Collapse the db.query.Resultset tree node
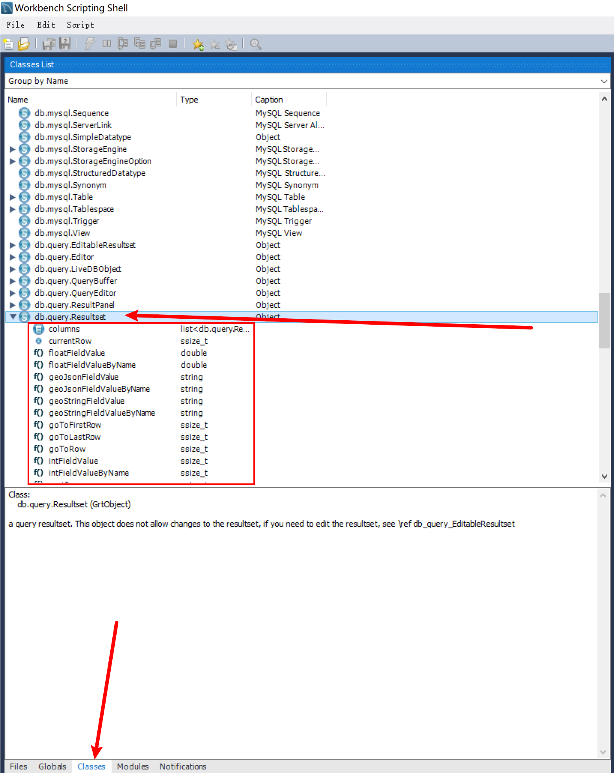The height and width of the screenshot is (773, 614). coord(13,317)
